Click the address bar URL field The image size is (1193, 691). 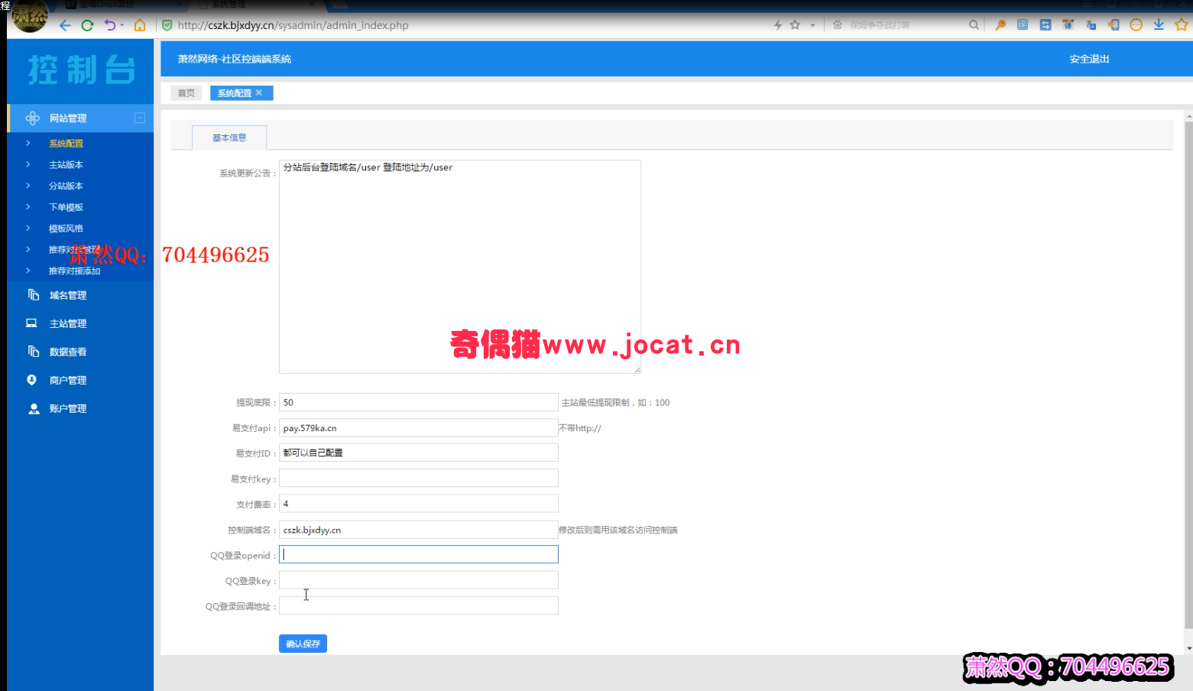466,25
